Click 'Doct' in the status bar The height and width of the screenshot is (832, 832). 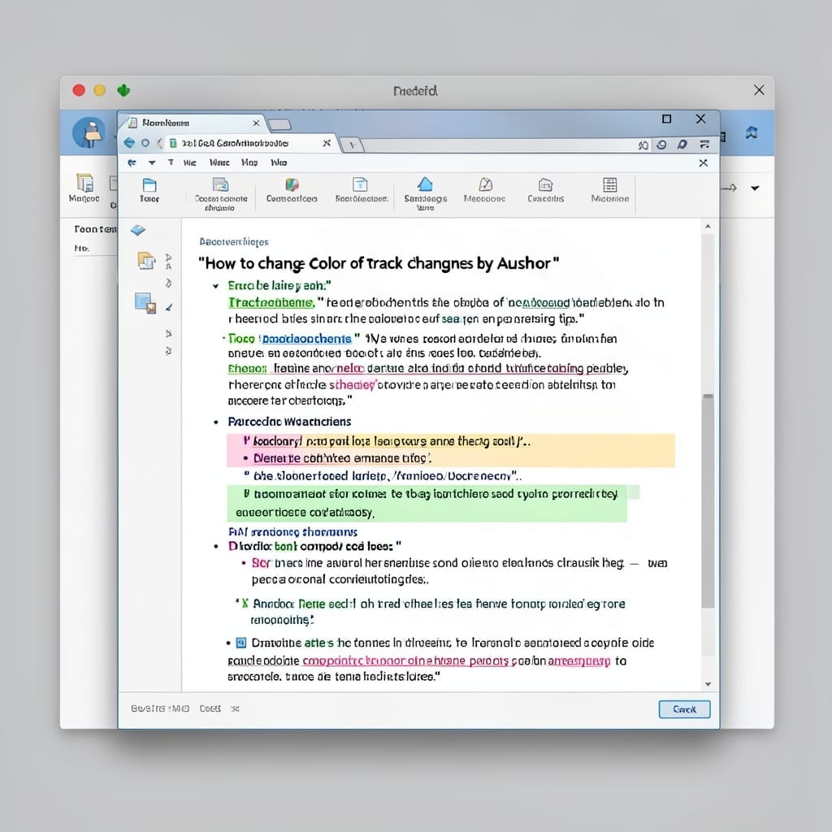point(210,708)
